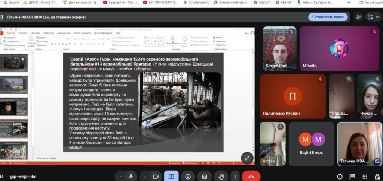The image size is (383, 181).
Task: Click the 'Остановить показ' button
Action: pyautogui.click(x=328, y=17)
